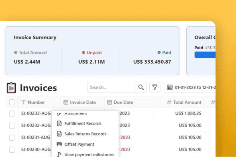236x157 pixels.
Task: Click the payment milestones flag icon
Action: [59, 154]
